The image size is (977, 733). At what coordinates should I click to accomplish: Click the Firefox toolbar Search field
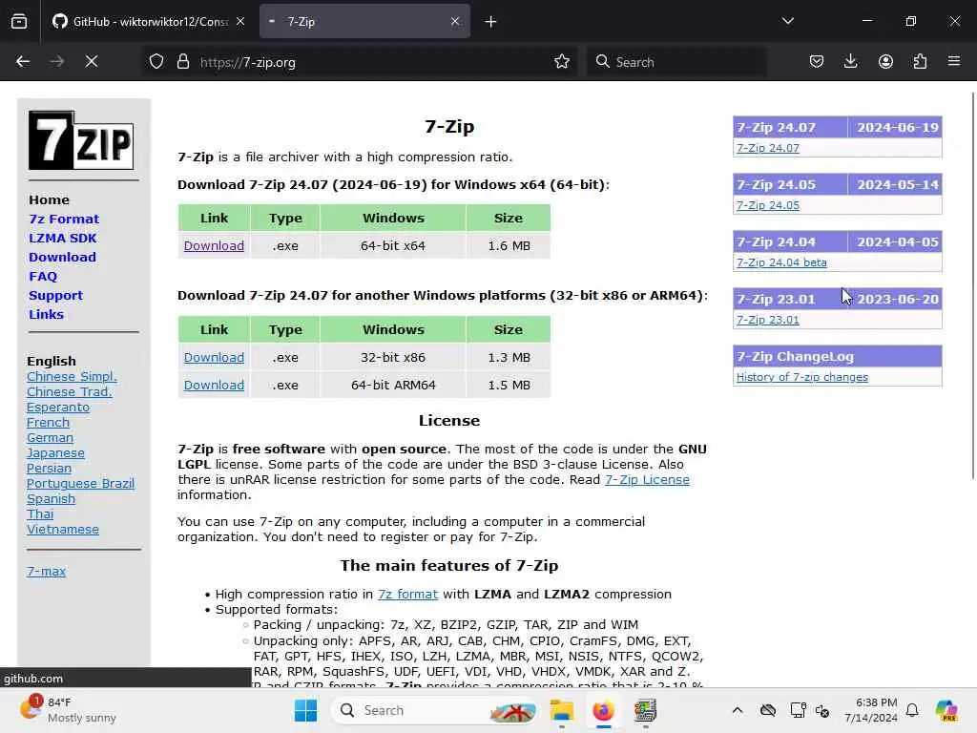click(676, 62)
